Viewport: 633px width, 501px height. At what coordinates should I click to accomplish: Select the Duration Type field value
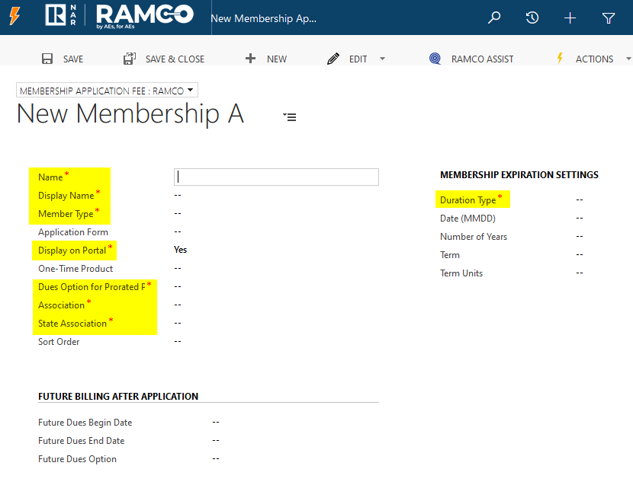click(x=580, y=199)
